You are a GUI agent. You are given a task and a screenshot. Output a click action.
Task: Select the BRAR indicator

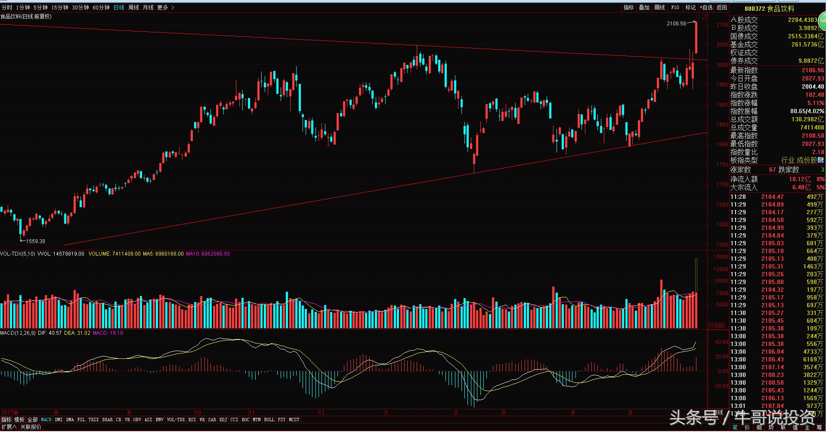[107, 420]
